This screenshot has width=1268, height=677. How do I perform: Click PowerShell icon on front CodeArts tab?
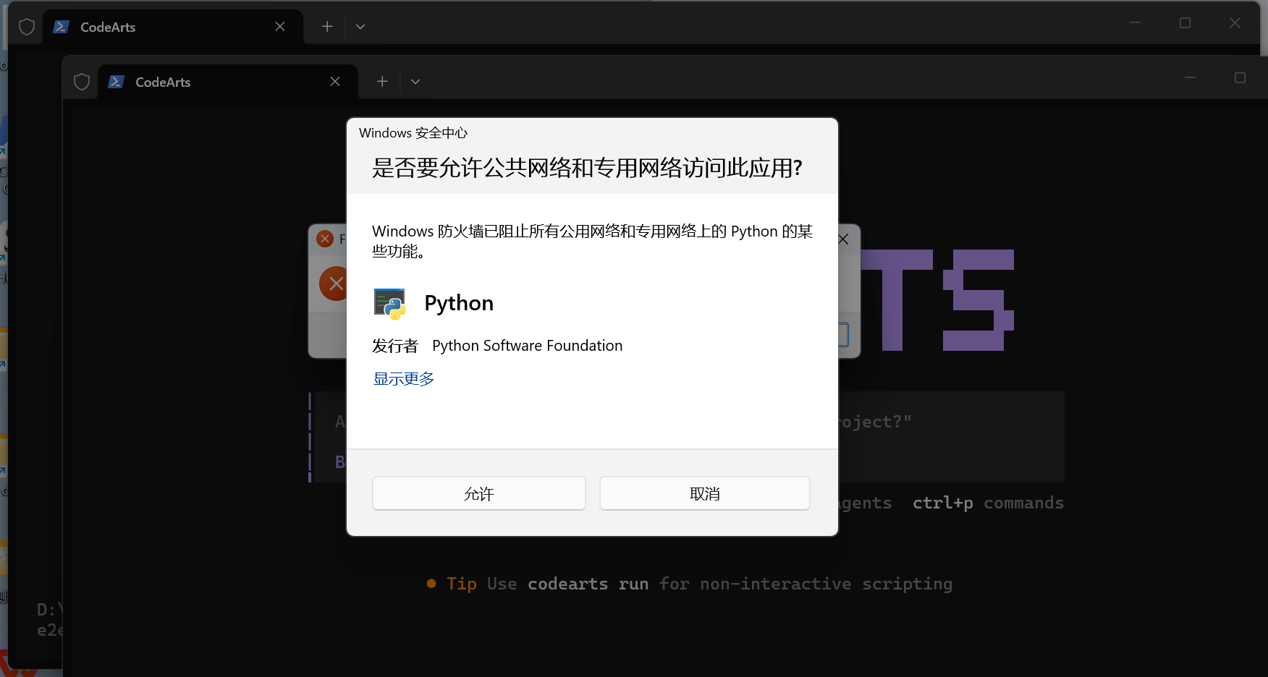(x=117, y=82)
